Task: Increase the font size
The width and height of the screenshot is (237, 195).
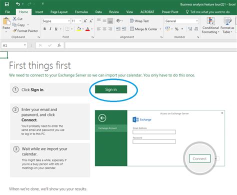Action: click(85, 21)
